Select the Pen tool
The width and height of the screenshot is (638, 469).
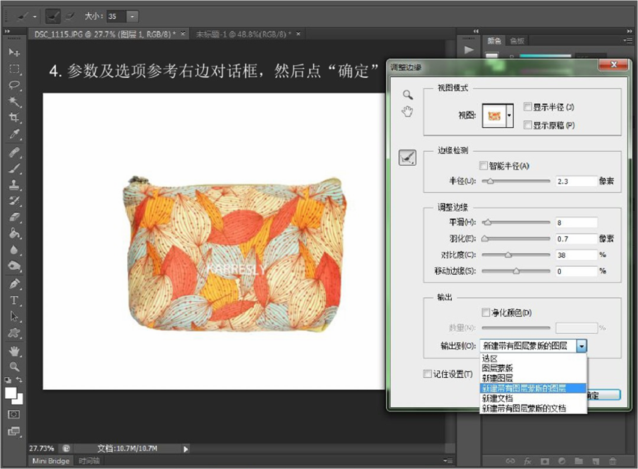[15, 284]
